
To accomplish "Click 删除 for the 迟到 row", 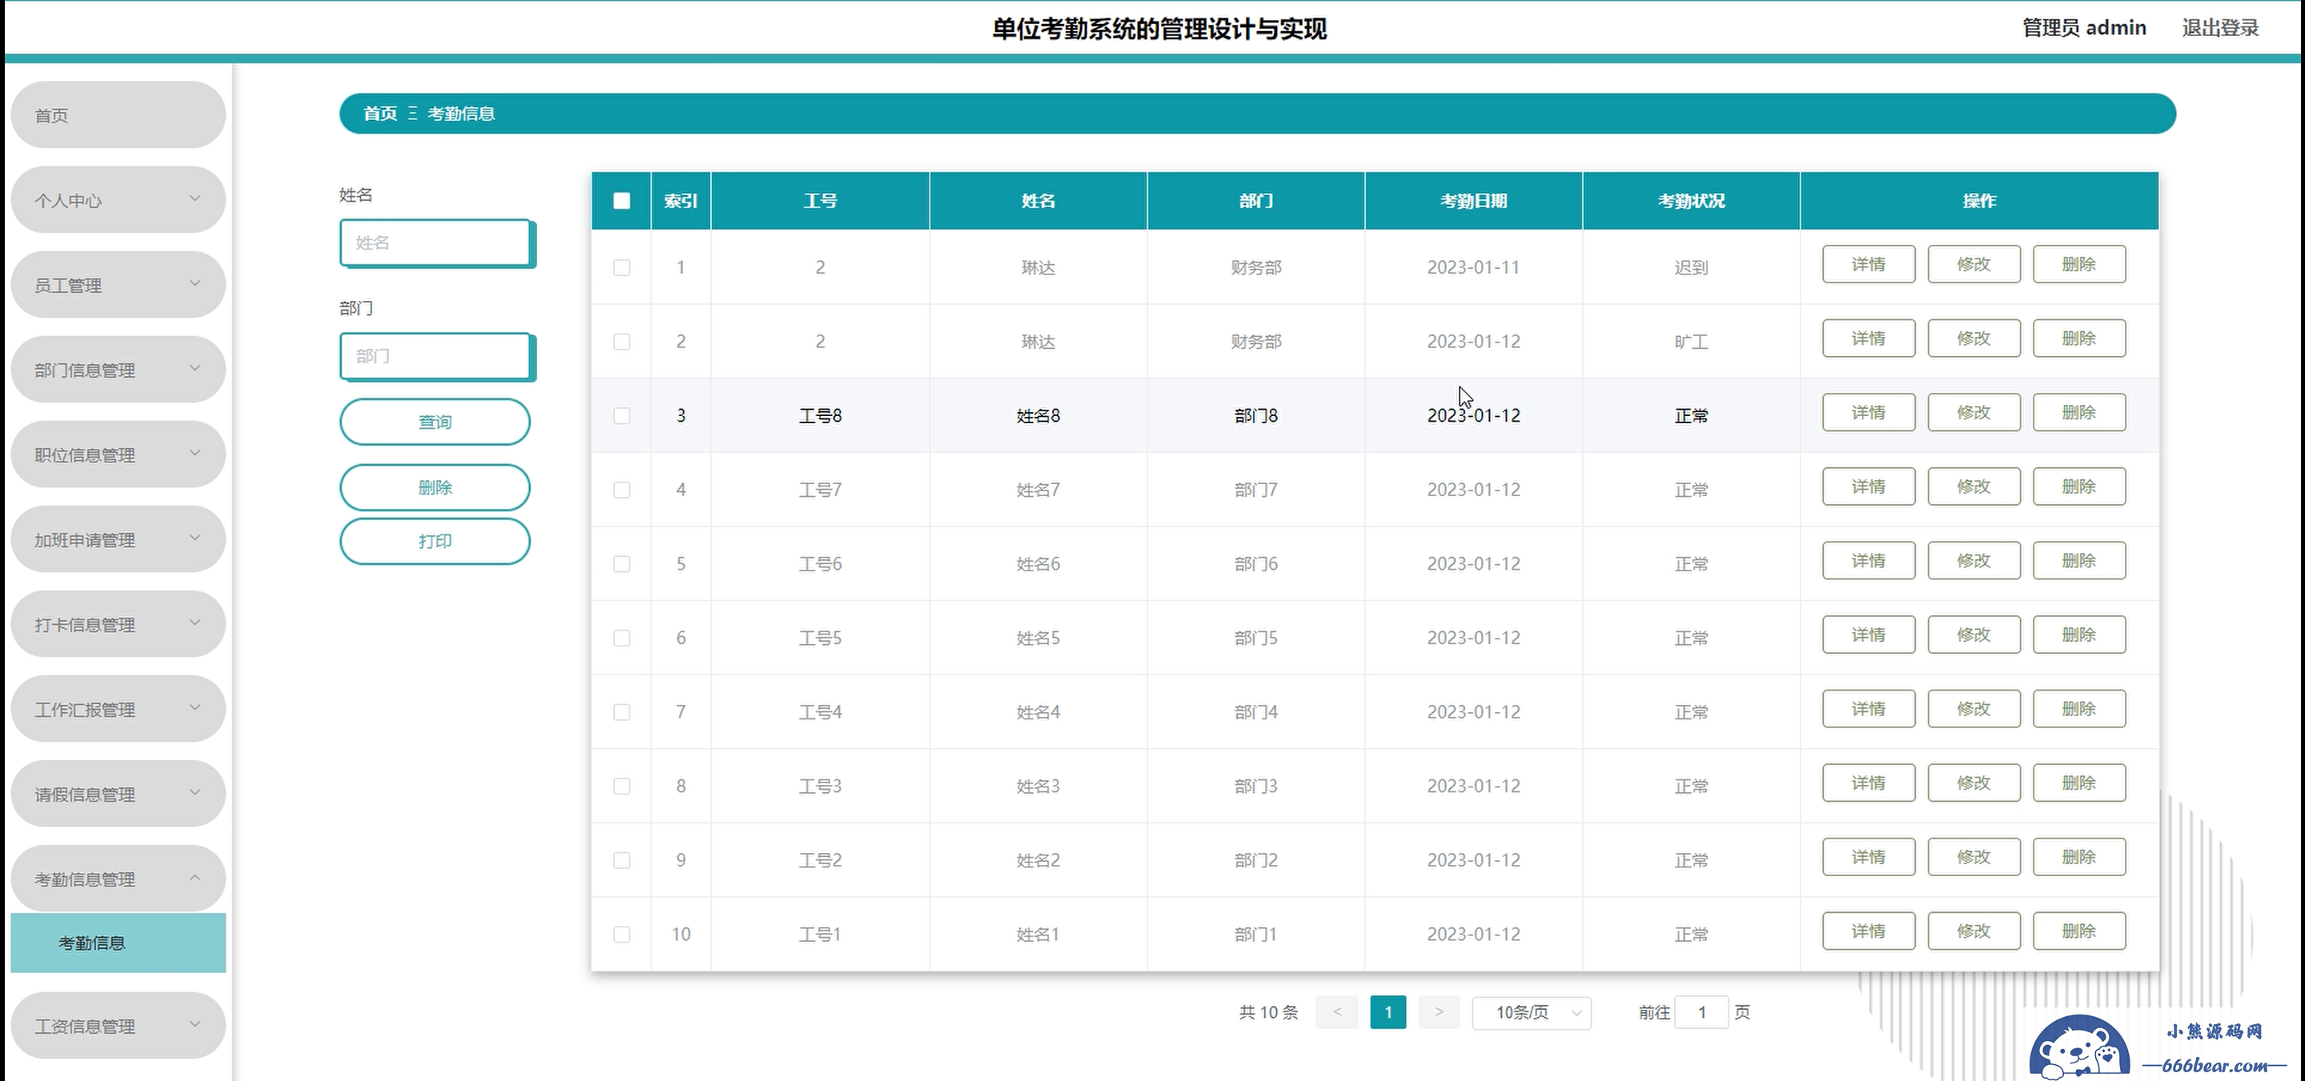I will (2078, 265).
